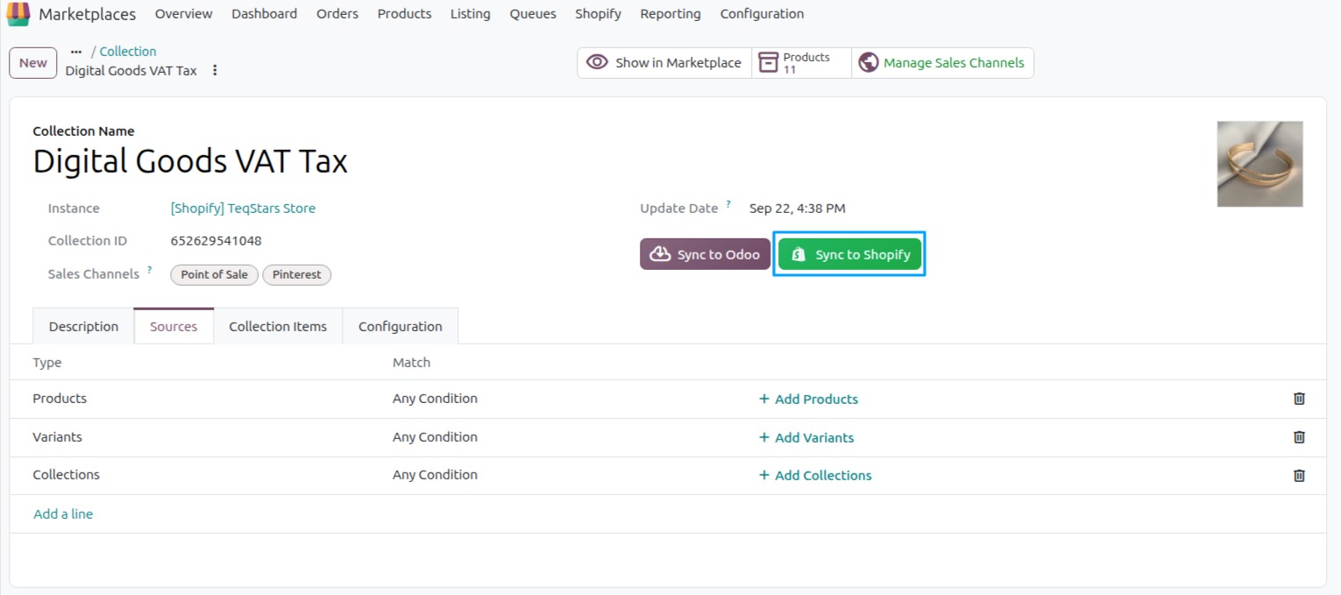1341x595 pixels.
Task: Go back via Collection breadcrumb link
Action: (x=128, y=52)
